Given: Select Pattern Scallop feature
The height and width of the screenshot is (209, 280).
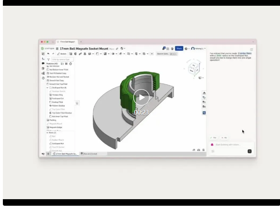Looking at the screenshot, I should tap(57, 106).
